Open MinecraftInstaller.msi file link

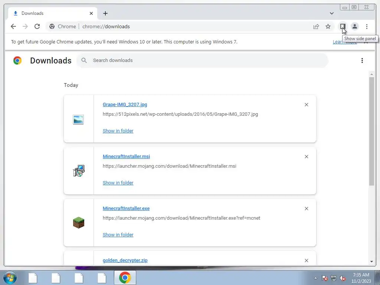tap(126, 156)
